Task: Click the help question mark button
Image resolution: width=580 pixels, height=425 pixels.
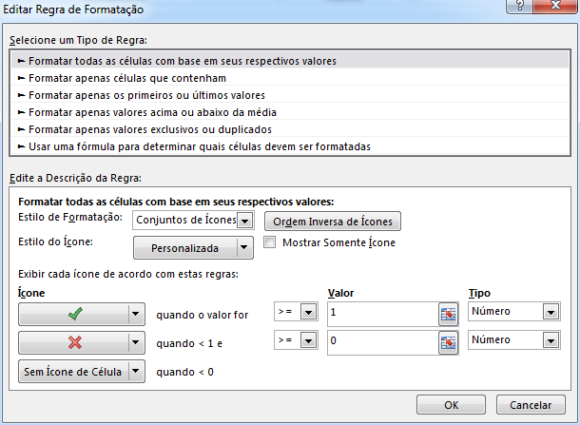Action: pyautogui.click(x=514, y=9)
